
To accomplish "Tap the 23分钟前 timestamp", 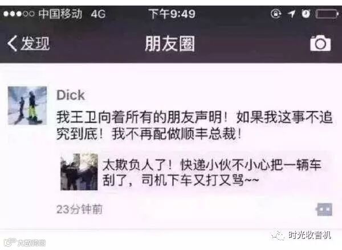I will point(79,210).
